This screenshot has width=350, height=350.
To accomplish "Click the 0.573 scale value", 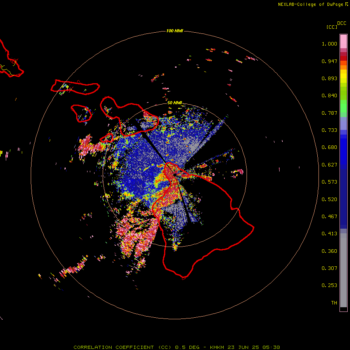I will point(329,182).
